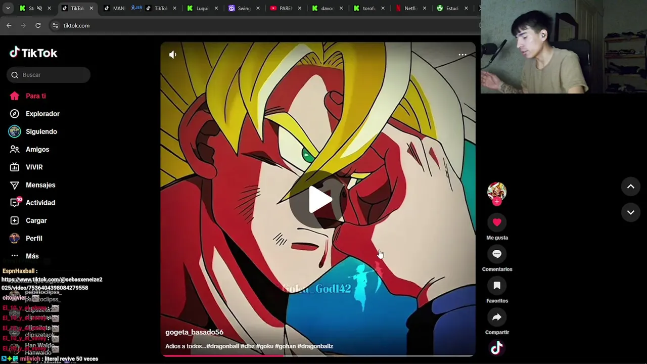Click the #dragonball hashtag
The image size is (647, 364).
(222, 346)
